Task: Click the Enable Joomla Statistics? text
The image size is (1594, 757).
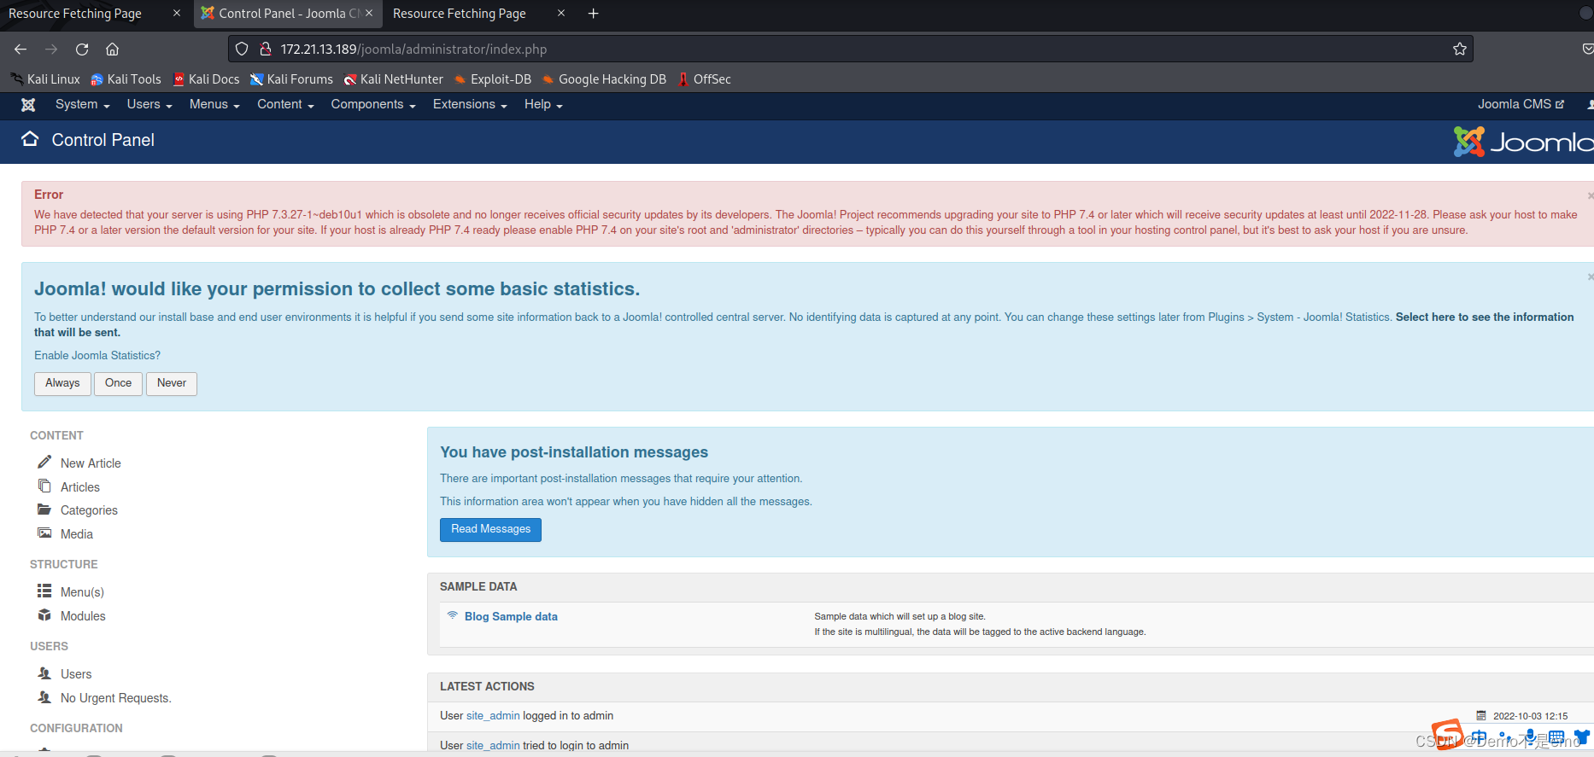Action: 97,355
